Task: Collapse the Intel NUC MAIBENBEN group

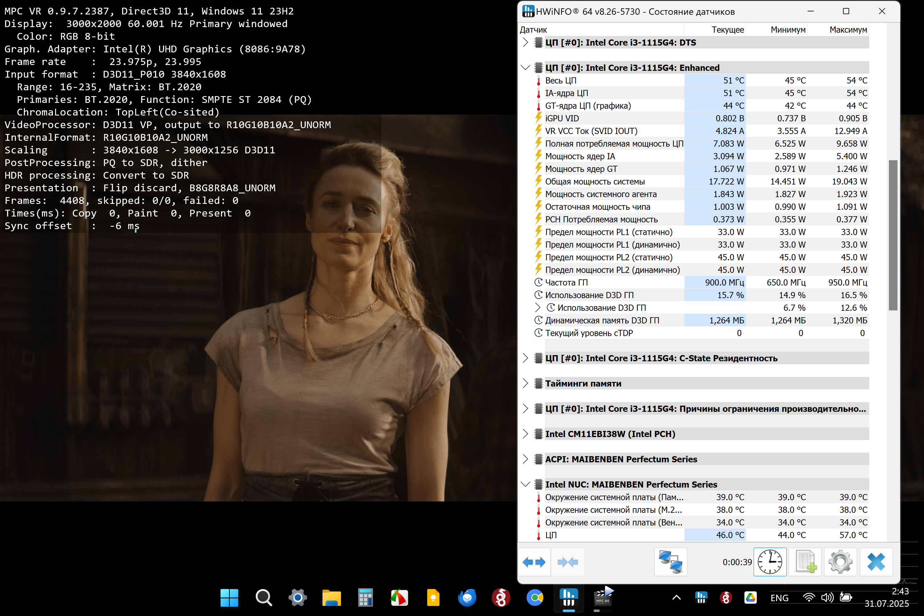Action: 525,484
